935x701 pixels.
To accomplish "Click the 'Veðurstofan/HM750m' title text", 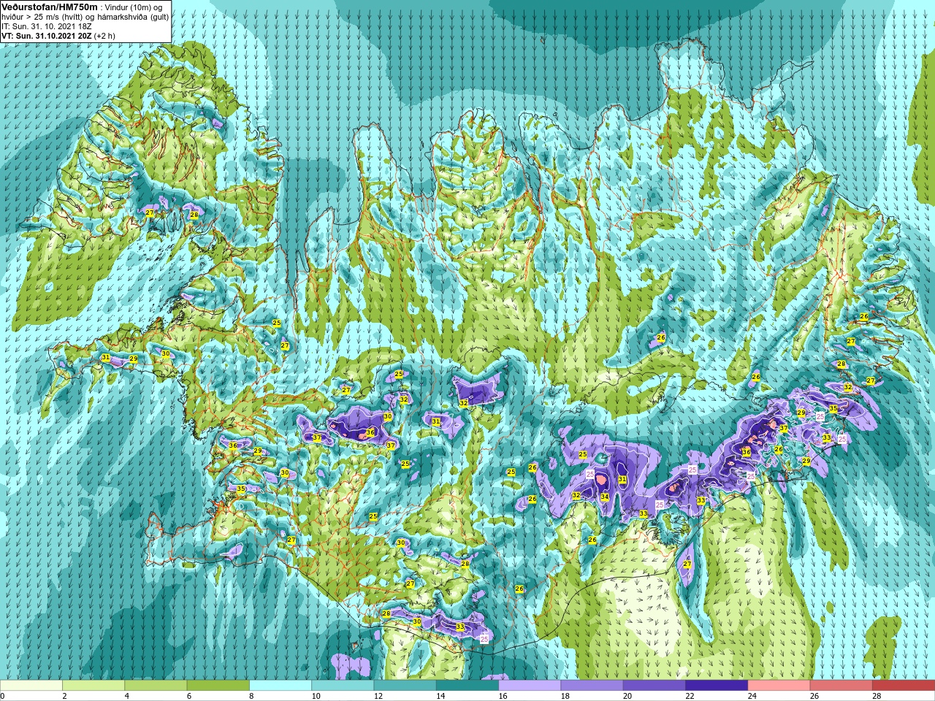I will (50, 7).
